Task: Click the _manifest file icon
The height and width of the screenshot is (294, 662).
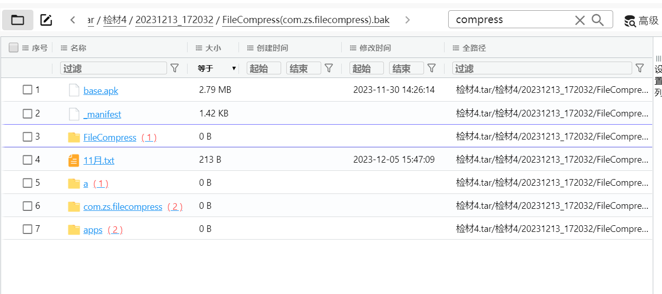Action: click(x=74, y=114)
